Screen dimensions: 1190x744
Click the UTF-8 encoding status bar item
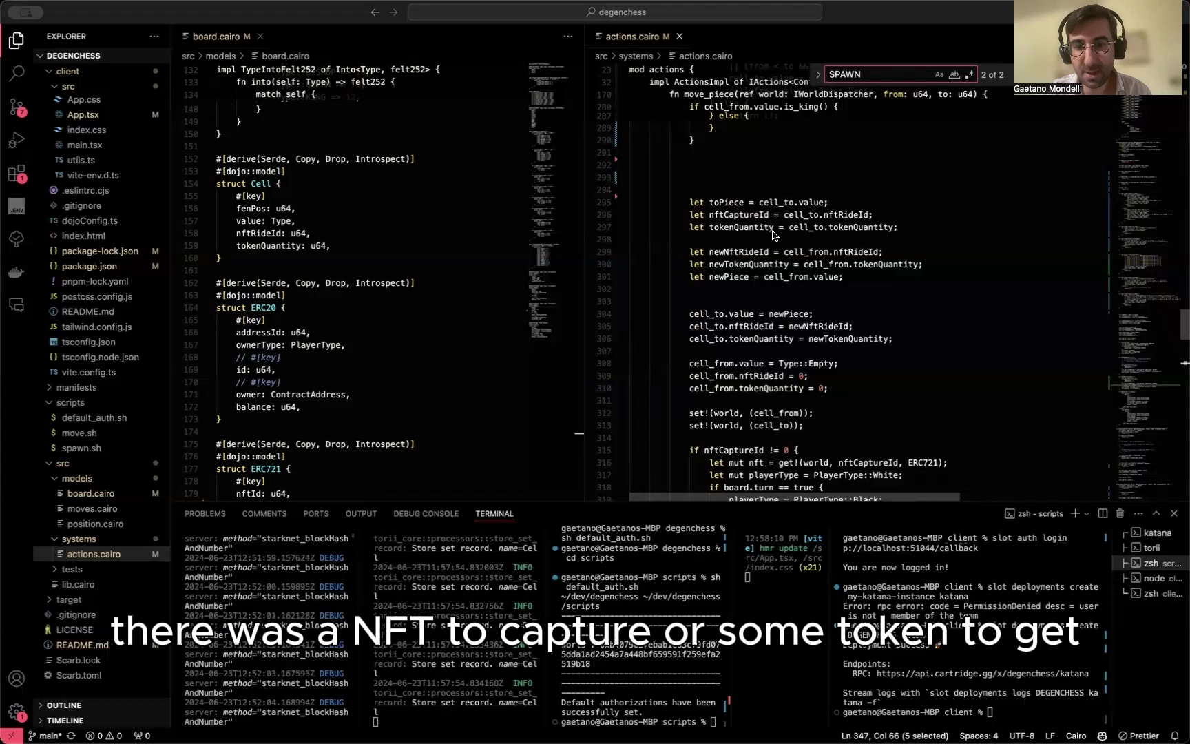[x=1022, y=736]
